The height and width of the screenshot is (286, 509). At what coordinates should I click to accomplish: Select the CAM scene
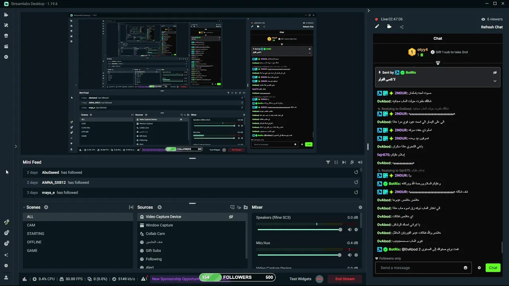point(78,225)
